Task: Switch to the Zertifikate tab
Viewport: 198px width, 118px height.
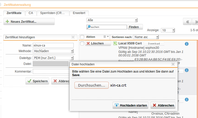Action: tap(14, 13)
